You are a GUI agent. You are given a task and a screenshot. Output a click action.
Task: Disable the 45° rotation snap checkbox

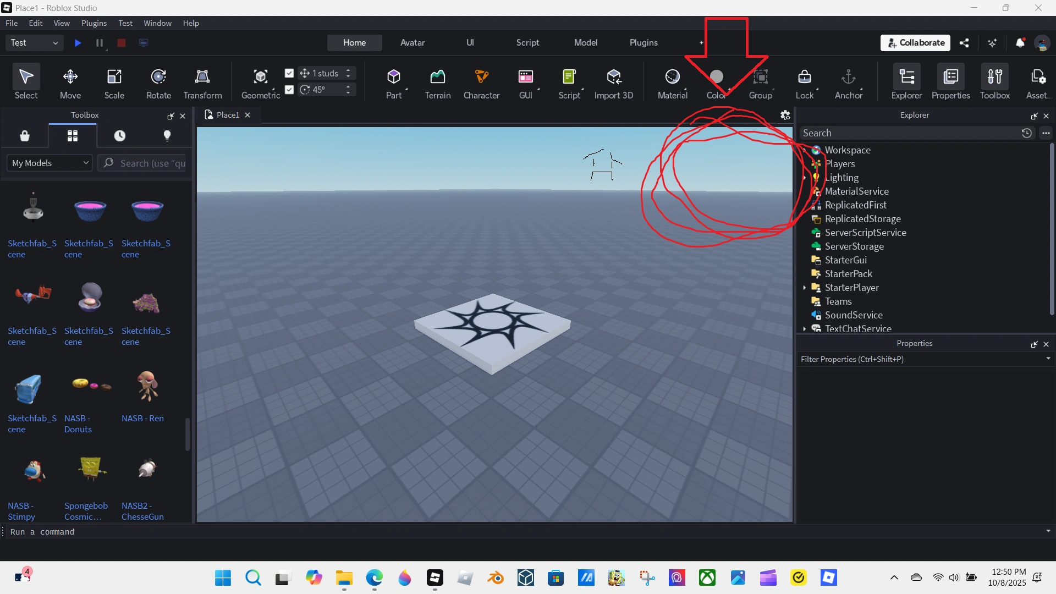point(289,90)
